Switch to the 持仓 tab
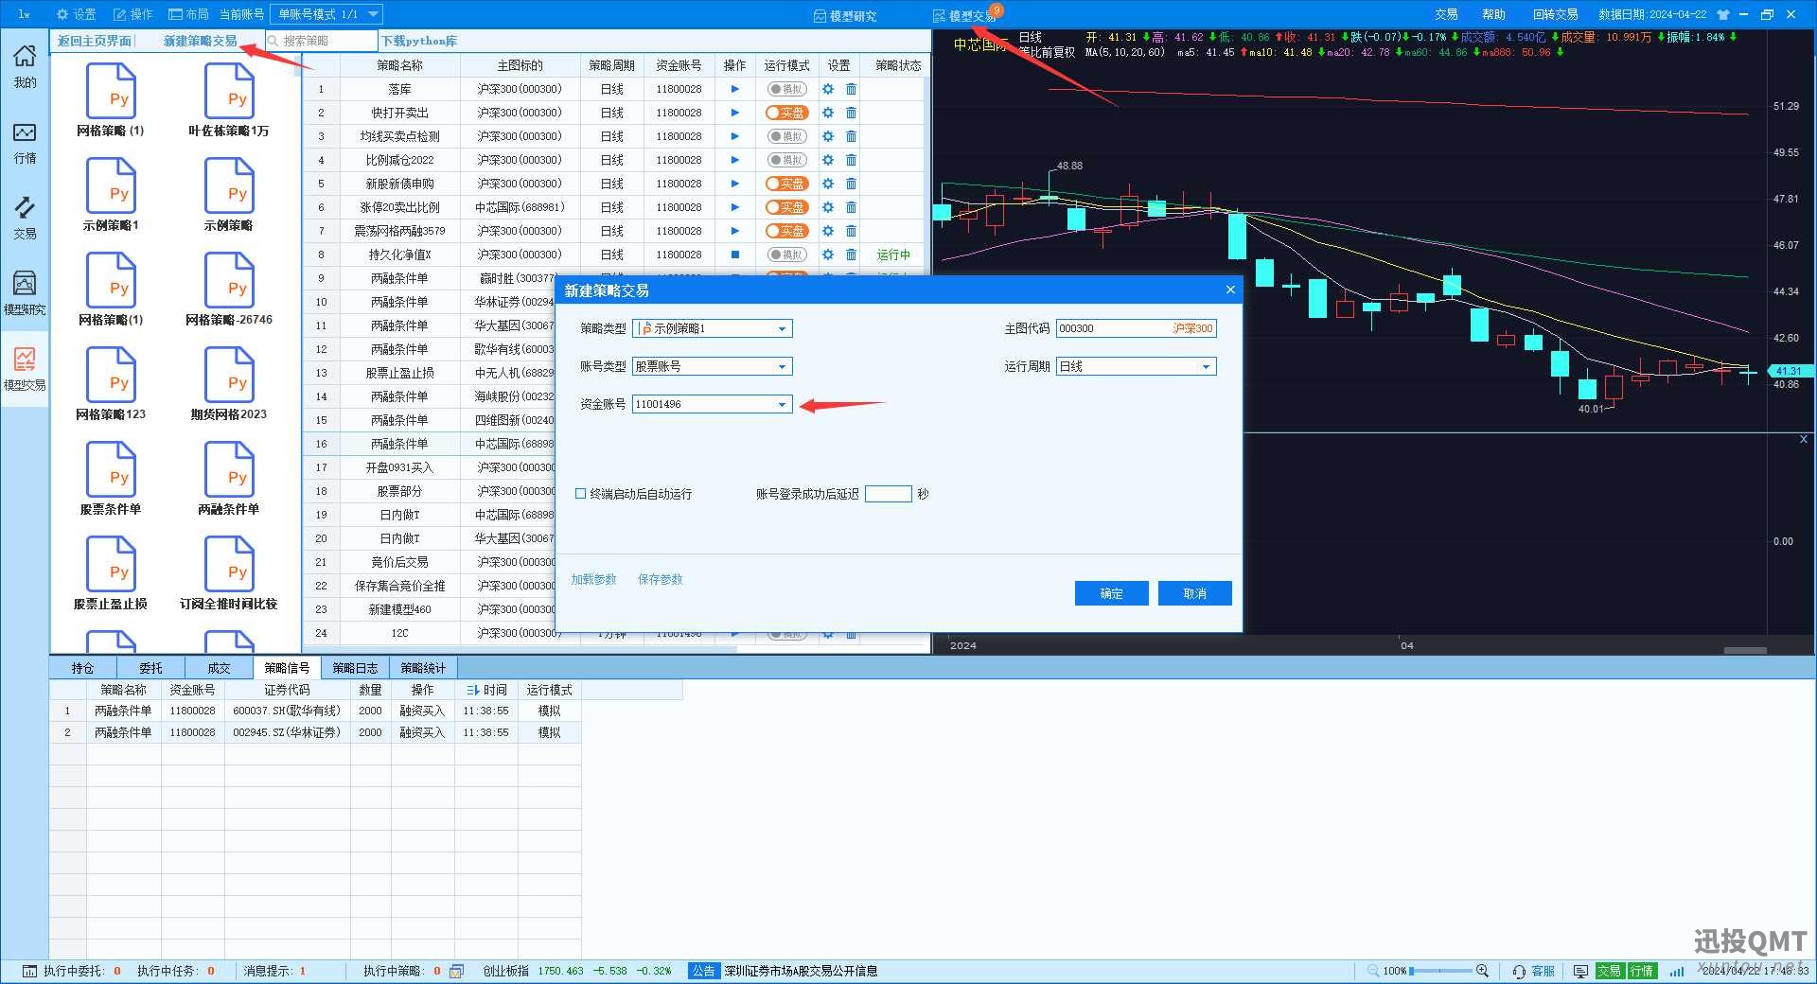Viewport: 1817px width, 984px height. pos(83,668)
